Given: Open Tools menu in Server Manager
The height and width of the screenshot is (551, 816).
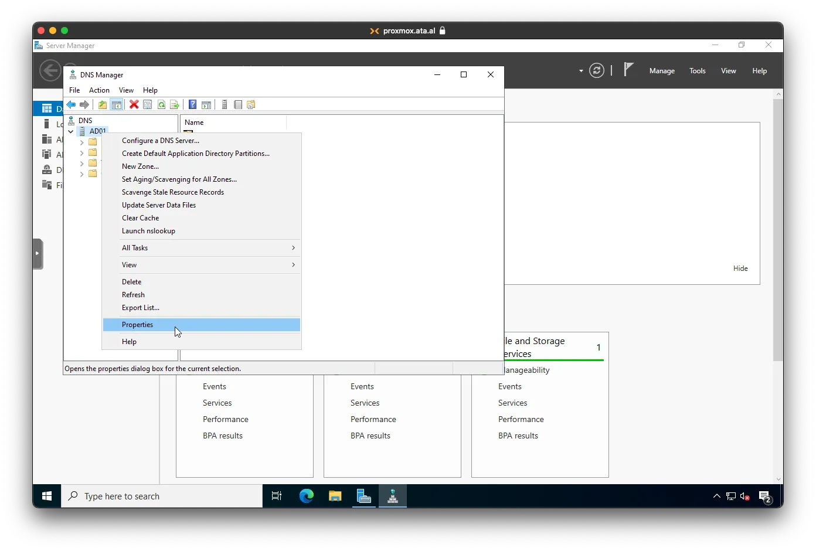Looking at the screenshot, I should (x=697, y=71).
